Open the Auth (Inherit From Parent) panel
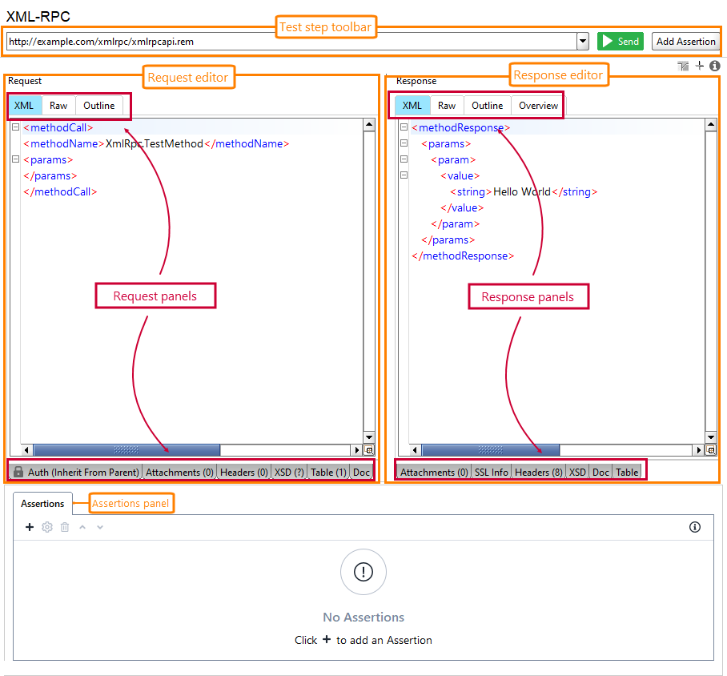The width and height of the screenshot is (727, 676). click(x=76, y=472)
